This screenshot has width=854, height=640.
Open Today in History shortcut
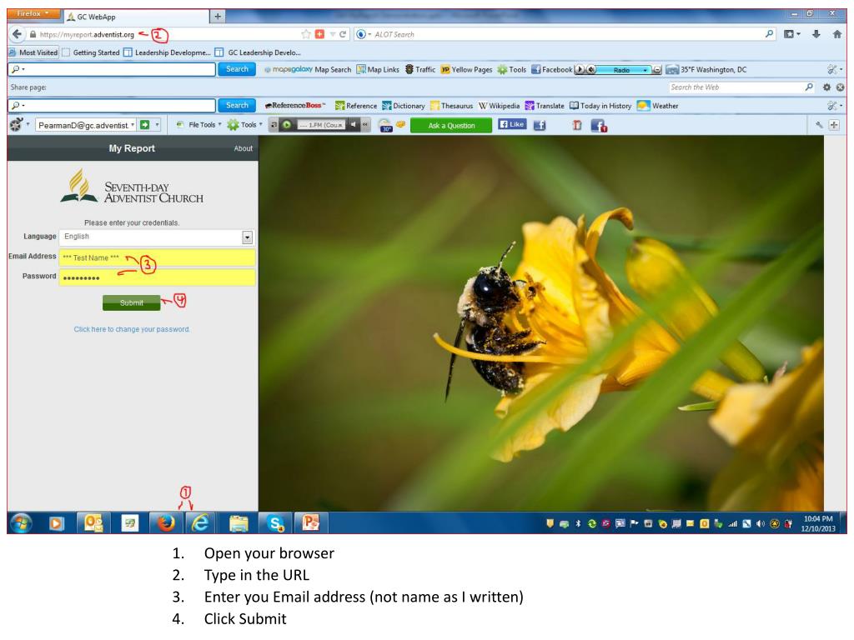600,106
